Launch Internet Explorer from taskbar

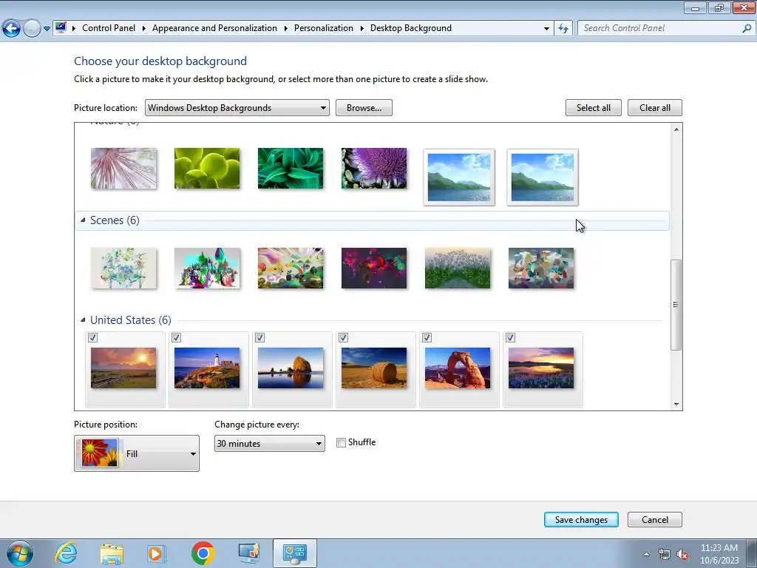click(x=66, y=553)
